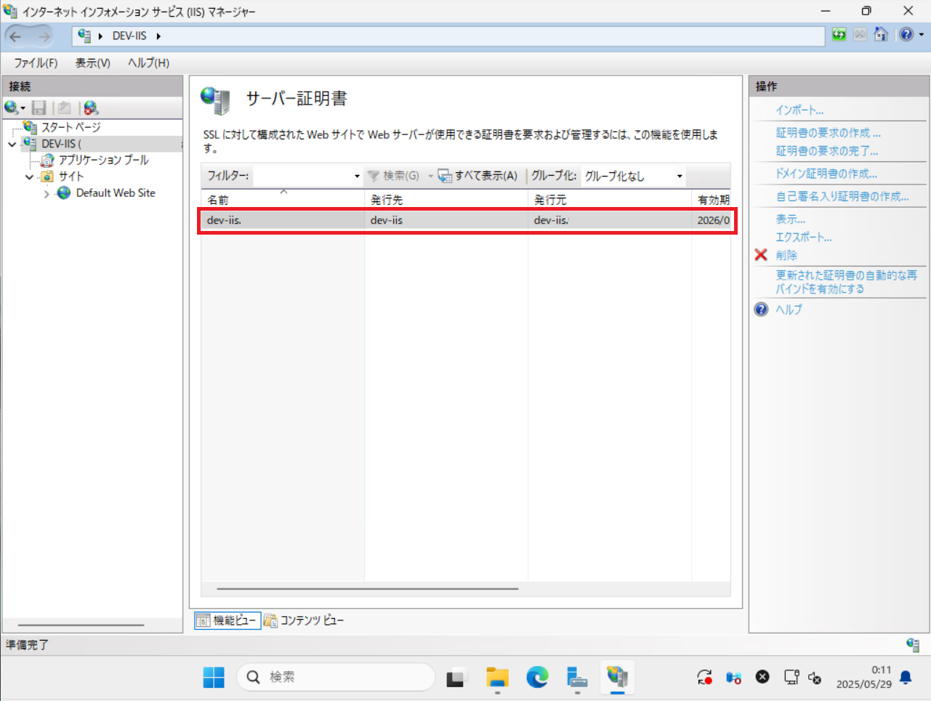Click the 検索(G) button
This screenshot has height=701, width=931.
[x=393, y=176]
